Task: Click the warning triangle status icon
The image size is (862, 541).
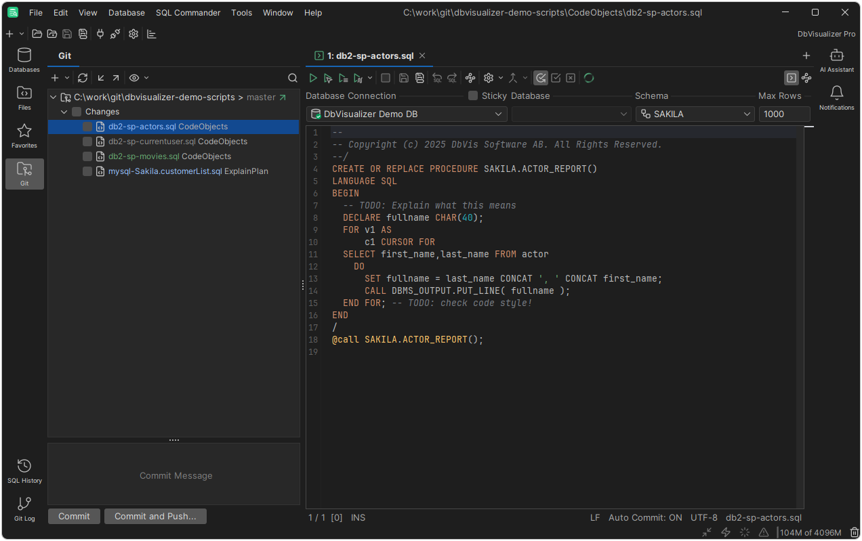Action: tap(764, 532)
